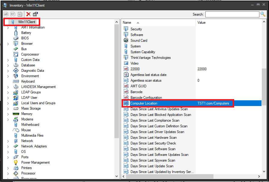Click the search magnifier icon
Screen dimensions: 269x182
(263, 14)
